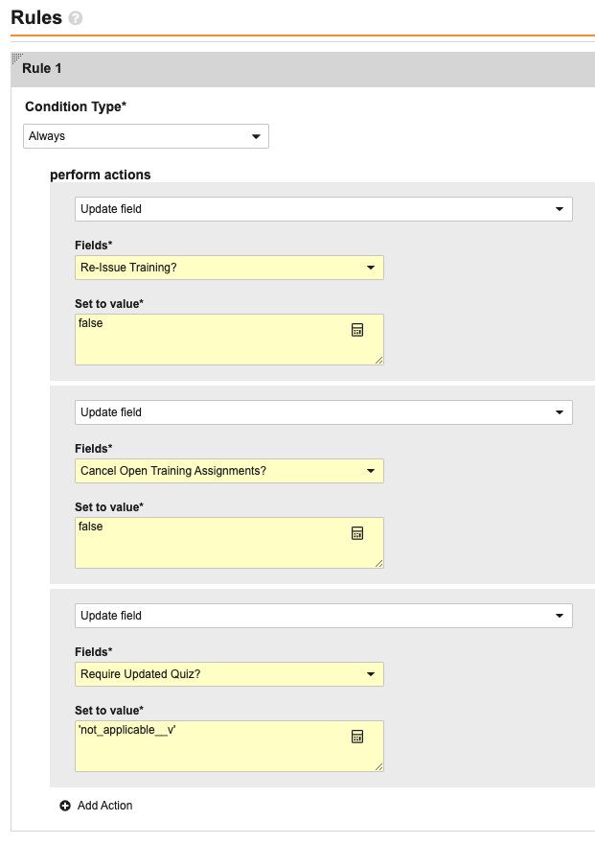Expand Cancel Open Training Assignments? fields dropdown
595x844 pixels.
(x=229, y=471)
